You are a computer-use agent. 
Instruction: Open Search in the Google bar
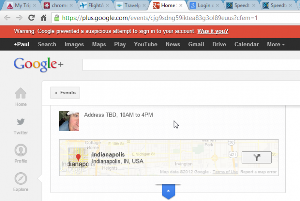click(x=47, y=45)
